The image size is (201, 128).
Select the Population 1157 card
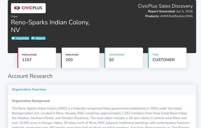click(x=37, y=58)
